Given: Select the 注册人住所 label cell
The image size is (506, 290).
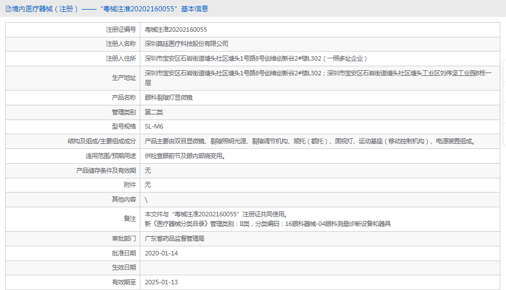Looking at the screenshot, I should [x=73, y=58].
